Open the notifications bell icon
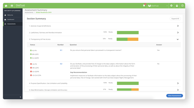The height and width of the screenshot is (108, 194). point(144,6)
